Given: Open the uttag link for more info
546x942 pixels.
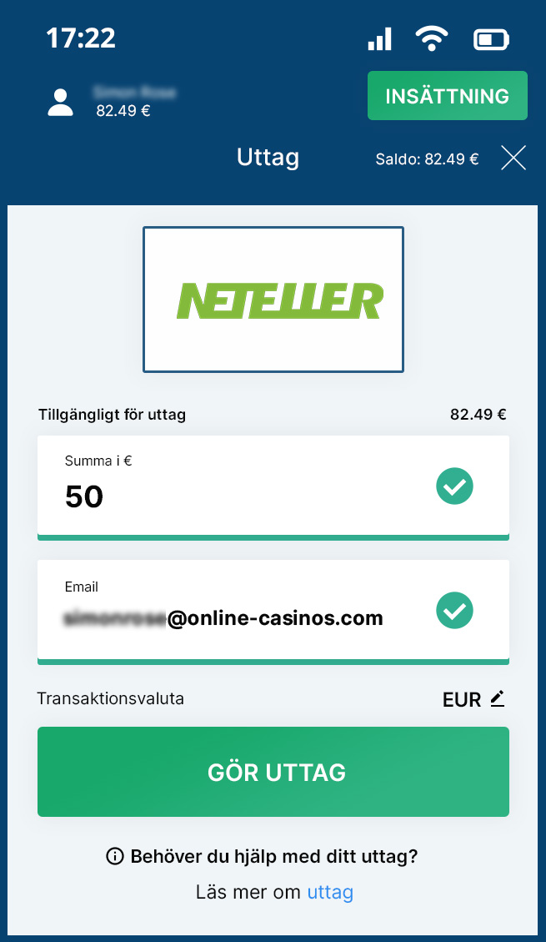Looking at the screenshot, I should point(330,892).
